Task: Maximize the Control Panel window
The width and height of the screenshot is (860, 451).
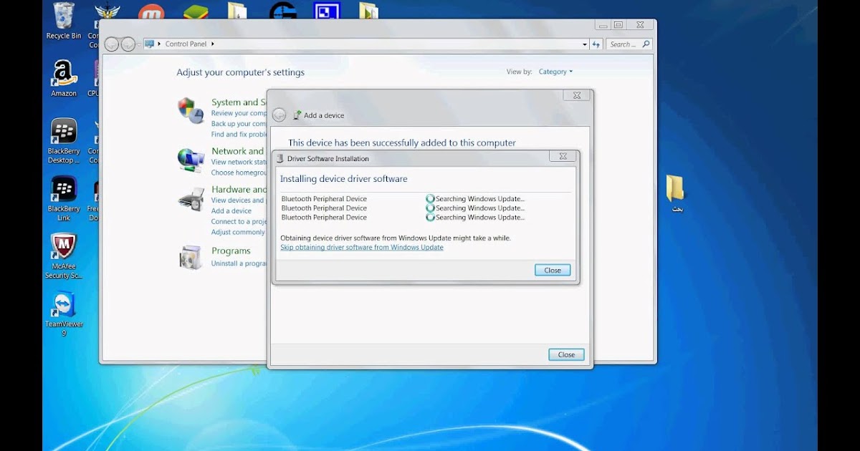Action: [x=618, y=25]
